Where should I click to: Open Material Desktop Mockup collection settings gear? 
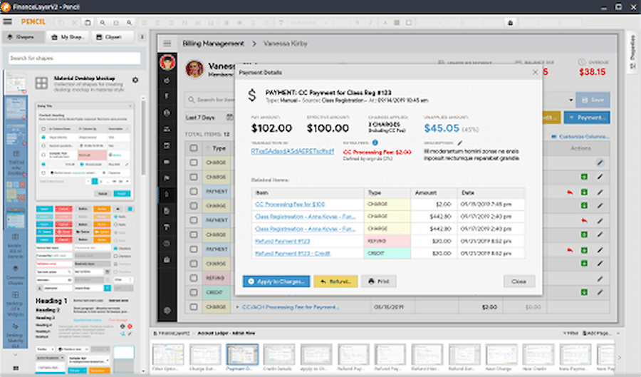135,80
